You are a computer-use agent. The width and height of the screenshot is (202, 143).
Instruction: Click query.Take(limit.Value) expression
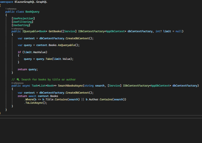tap(55, 59)
